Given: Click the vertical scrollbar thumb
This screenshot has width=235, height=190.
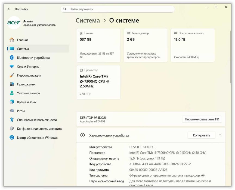Looking at the screenshot, I should point(230,57).
